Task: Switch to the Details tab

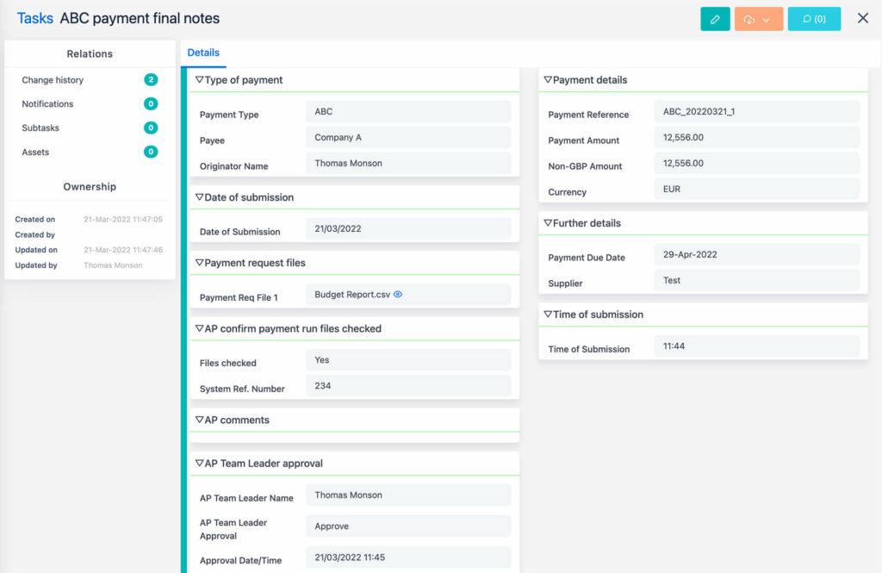Action: click(203, 53)
